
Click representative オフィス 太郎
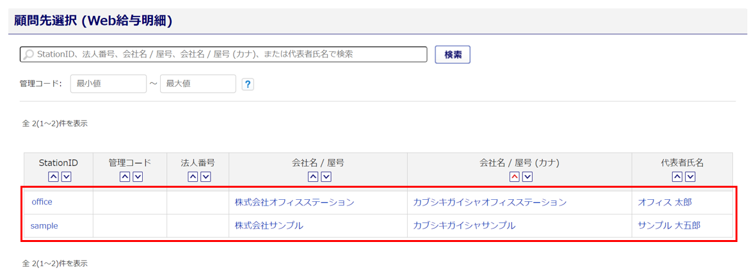pos(664,202)
